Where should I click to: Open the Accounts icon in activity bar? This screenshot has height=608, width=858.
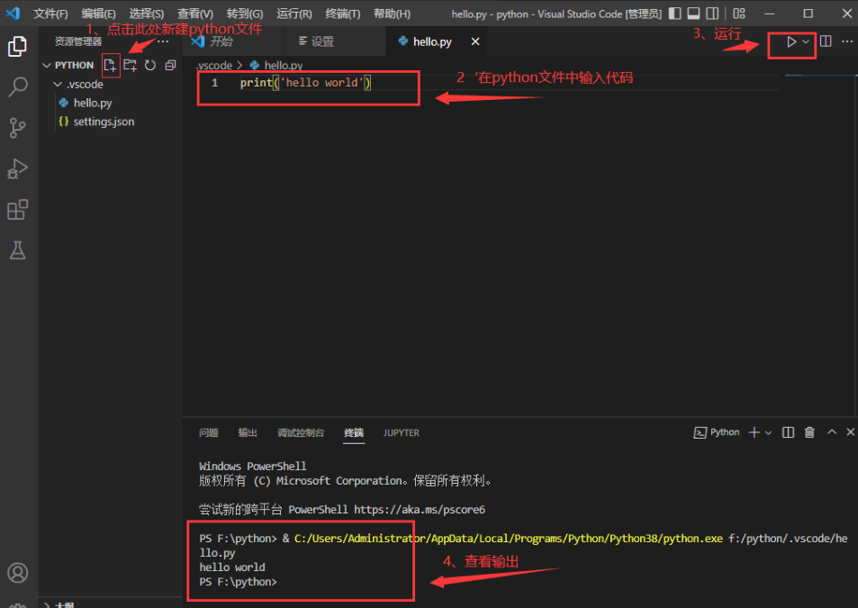point(17,573)
